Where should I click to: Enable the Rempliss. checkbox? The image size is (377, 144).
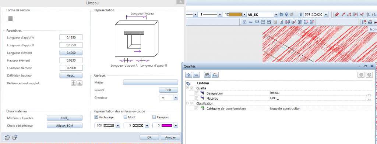coord(154,117)
